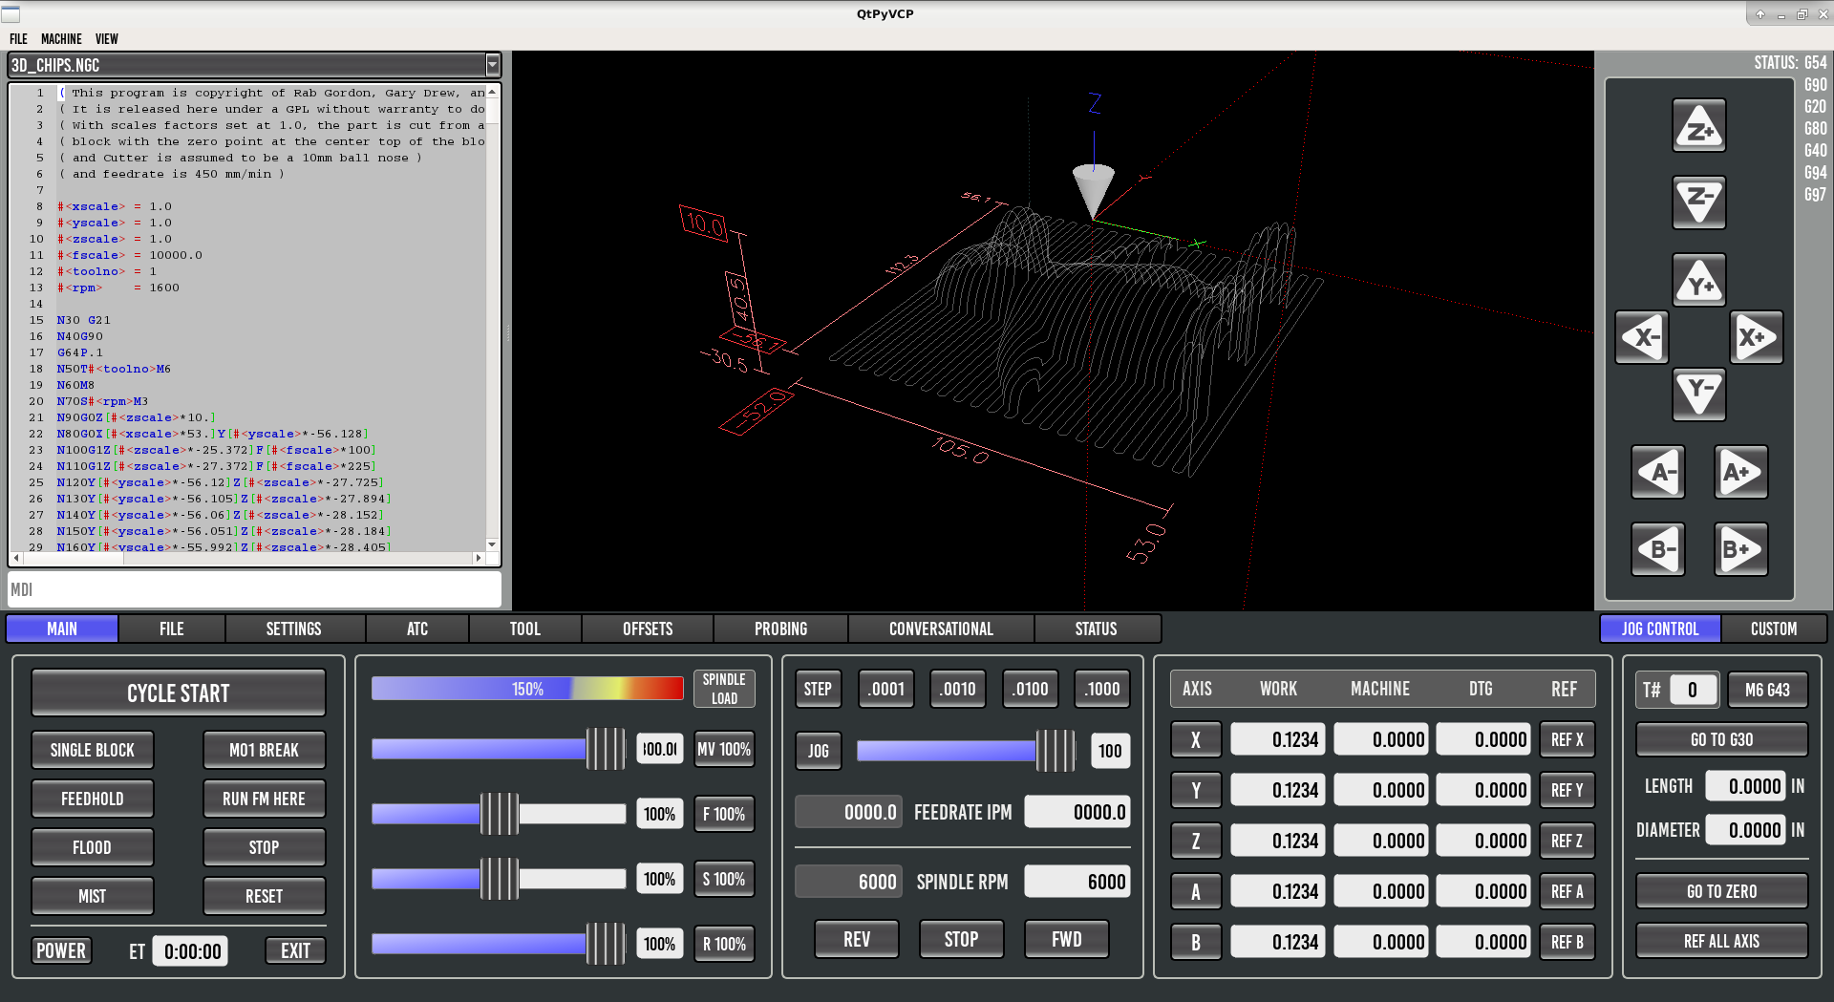Jog the Z axis up with Z+ arrow
The width and height of the screenshot is (1834, 1002).
coord(1698,126)
